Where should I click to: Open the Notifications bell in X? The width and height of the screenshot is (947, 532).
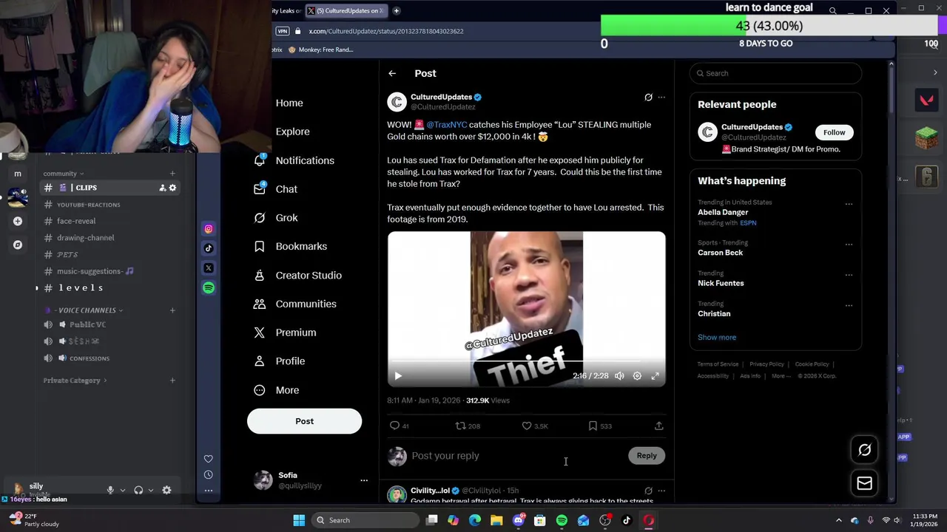(x=260, y=160)
